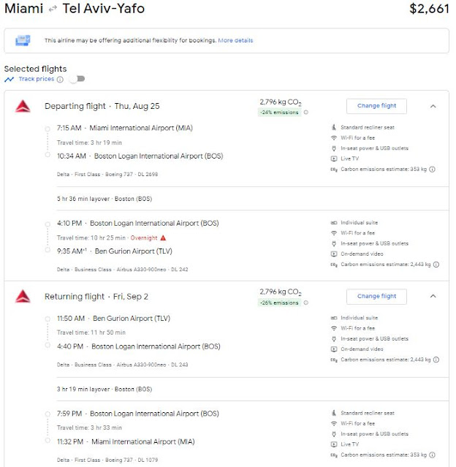Click the booking flexibility notice icon
This screenshot has height=467, width=456.
click(23, 40)
